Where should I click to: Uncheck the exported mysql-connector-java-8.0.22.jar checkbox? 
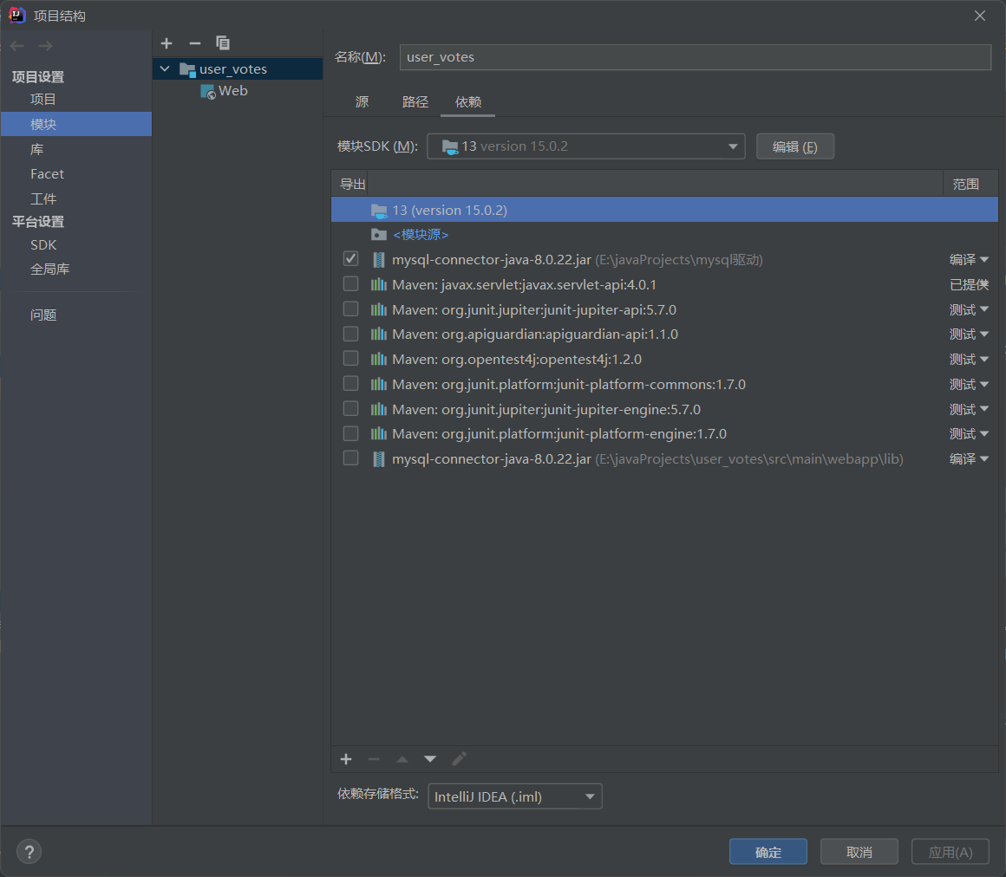click(350, 258)
